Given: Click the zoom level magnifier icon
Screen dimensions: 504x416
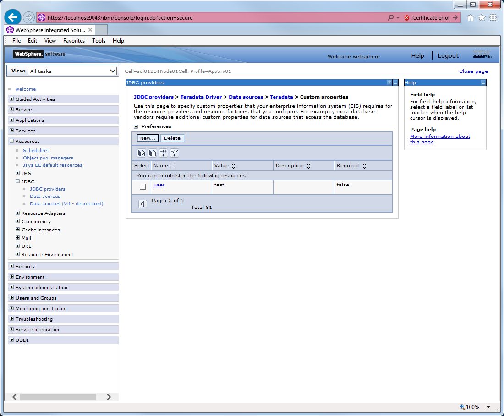Looking at the screenshot, I should coord(462,407).
